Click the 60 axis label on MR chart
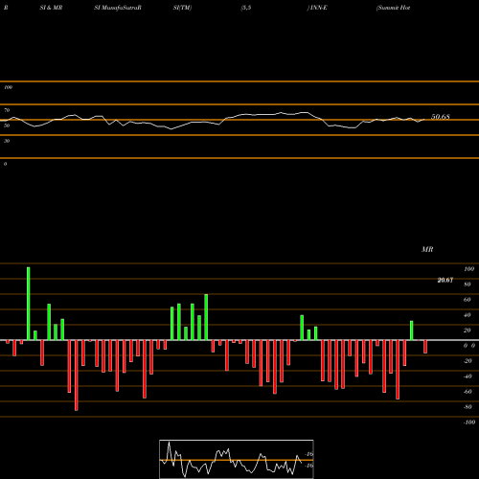Screen dimensions: 479x479 (468, 300)
